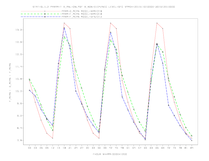Click blue GFS triangle marker at hour 72

pos(168,105)
